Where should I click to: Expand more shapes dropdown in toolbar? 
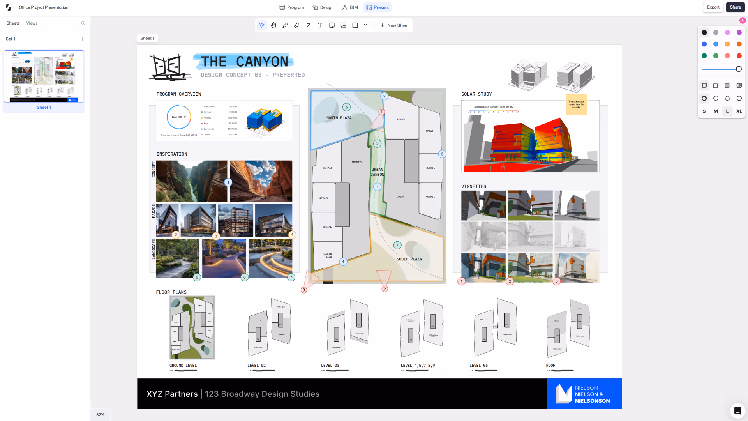(365, 25)
